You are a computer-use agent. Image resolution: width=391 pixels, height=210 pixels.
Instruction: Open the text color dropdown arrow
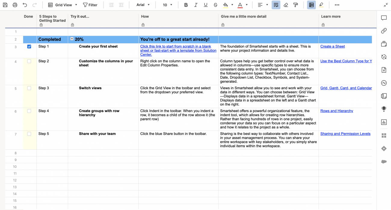247,5
